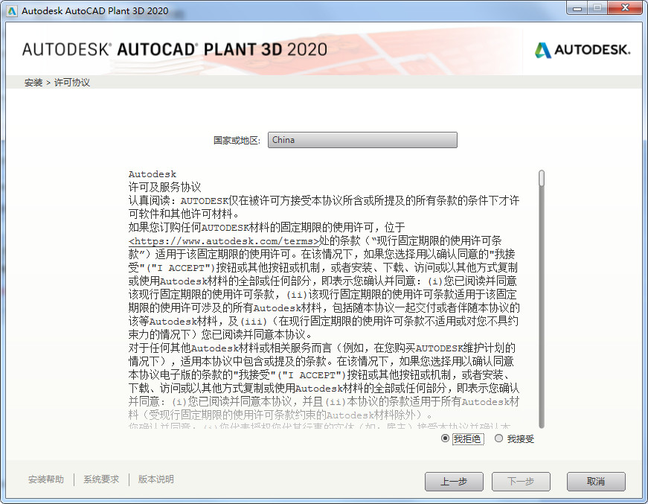Click the 取消 button

[x=596, y=481]
